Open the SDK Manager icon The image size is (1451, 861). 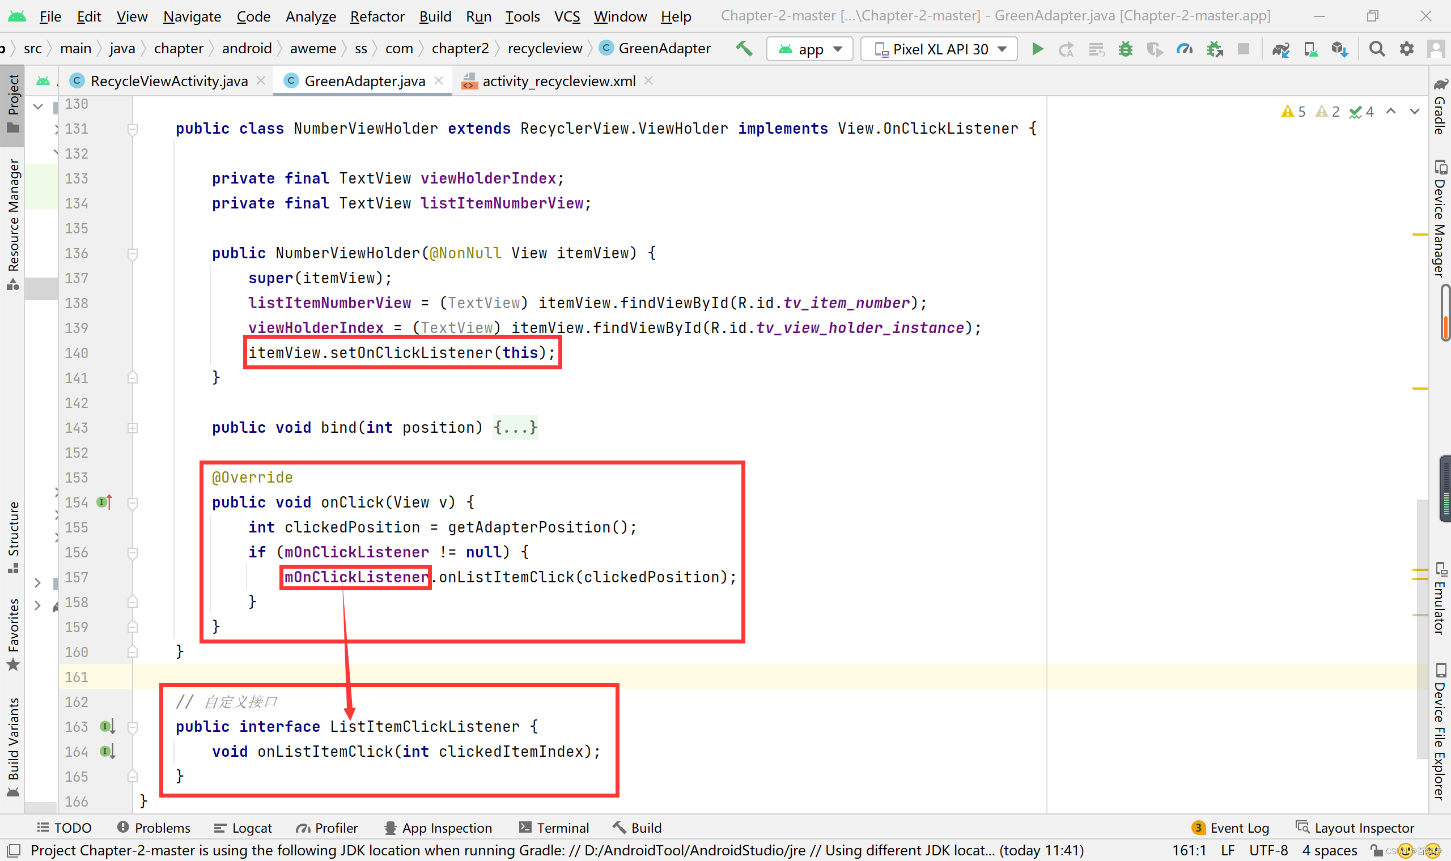click(x=1339, y=49)
